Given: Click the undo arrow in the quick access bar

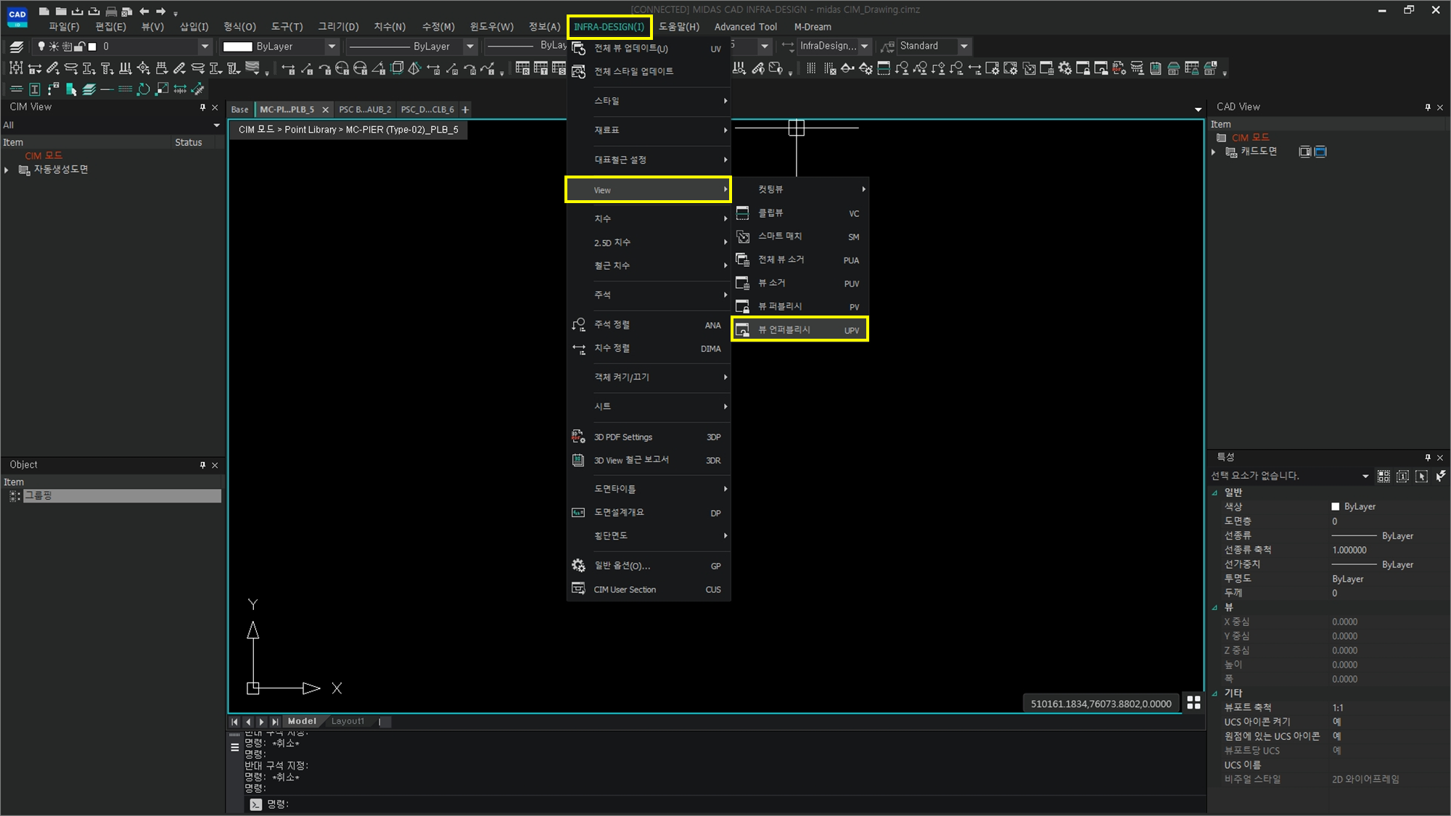Looking at the screenshot, I should coord(144,11).
